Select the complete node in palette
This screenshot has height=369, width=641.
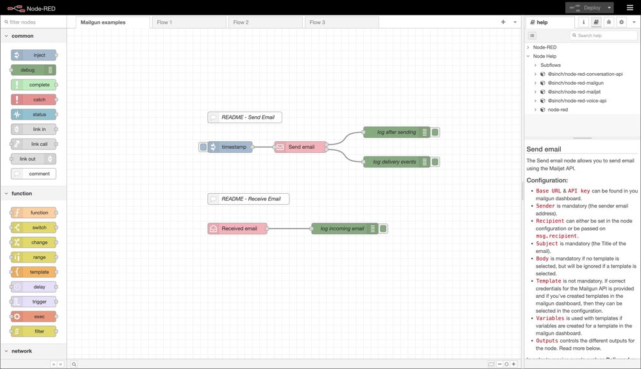(34, 85)
